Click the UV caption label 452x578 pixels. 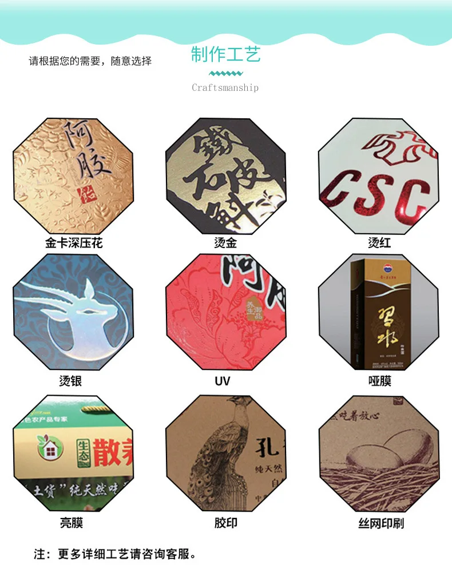223,381
